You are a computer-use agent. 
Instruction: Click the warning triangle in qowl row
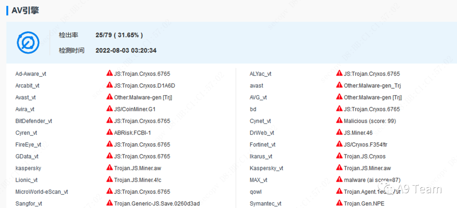[x=339, y=191]
